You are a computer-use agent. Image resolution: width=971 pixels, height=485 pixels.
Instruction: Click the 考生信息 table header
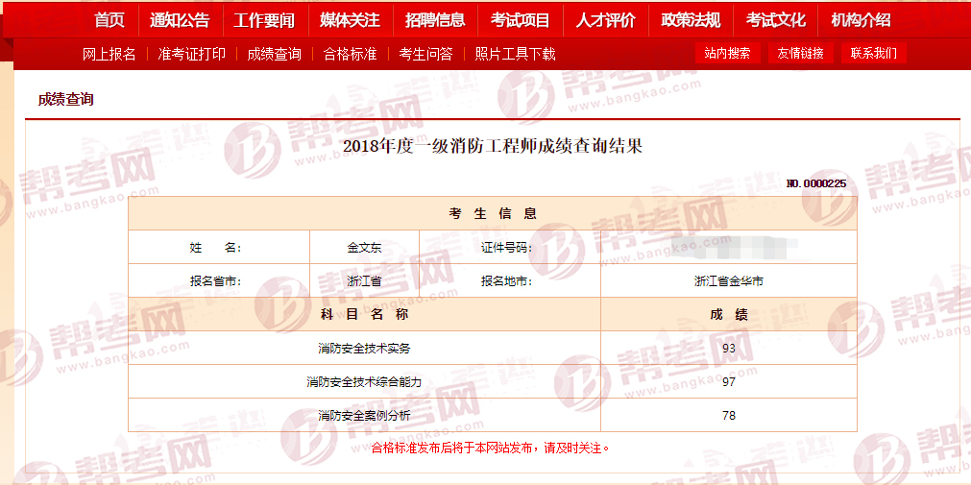point(493,213)
